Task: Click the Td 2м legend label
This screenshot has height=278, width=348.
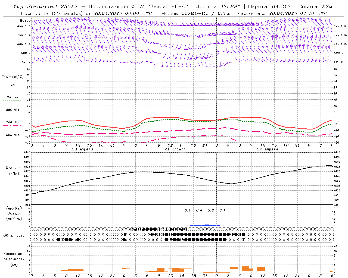Action: 13,97
